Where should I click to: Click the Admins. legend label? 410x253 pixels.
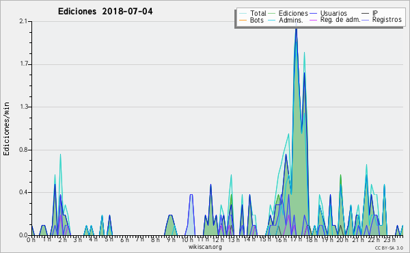click(291, 20)
